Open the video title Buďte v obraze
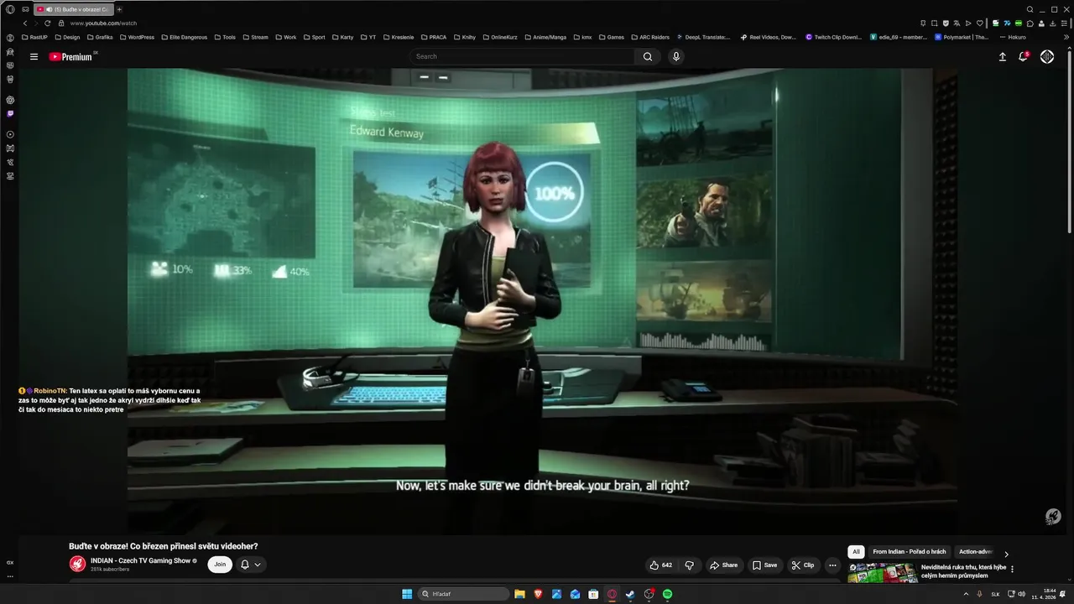The width and height of the screenshot is (1074, 604). coord(163,546)
